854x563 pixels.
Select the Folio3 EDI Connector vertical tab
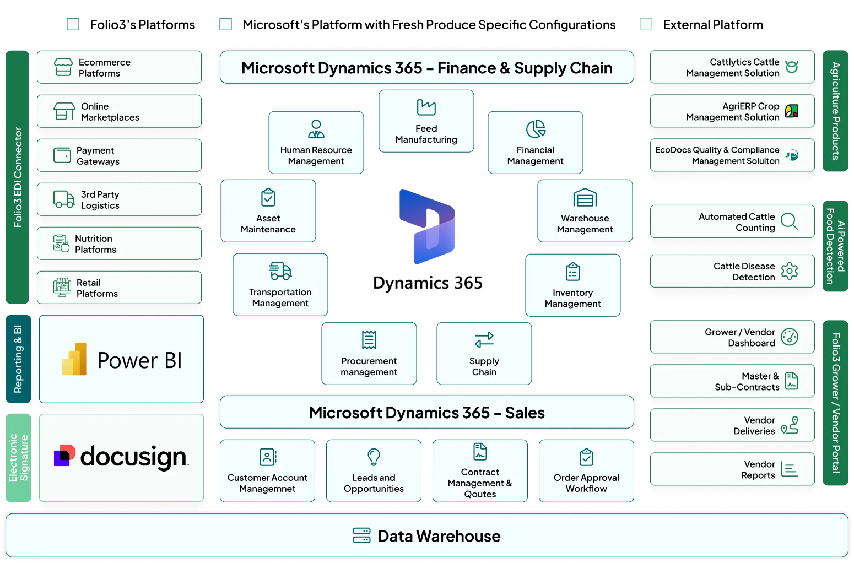tap(18, 176)
